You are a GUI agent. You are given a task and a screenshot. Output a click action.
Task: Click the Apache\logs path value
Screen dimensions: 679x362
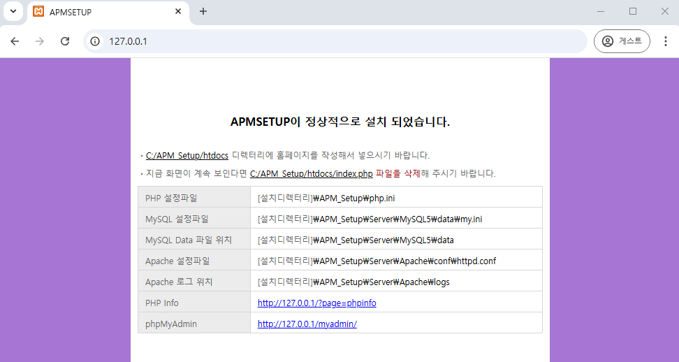tap(353, 282)
